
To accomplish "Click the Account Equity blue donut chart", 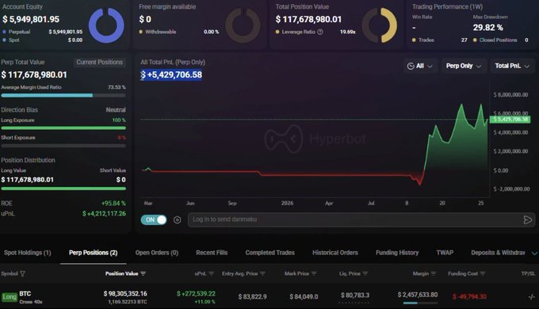I will click(x=106, y=25).
